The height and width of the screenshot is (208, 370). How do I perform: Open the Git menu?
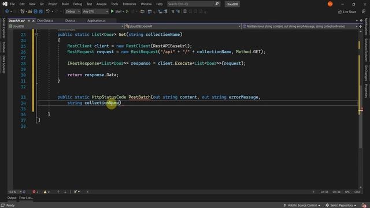(x=42, y=4)
